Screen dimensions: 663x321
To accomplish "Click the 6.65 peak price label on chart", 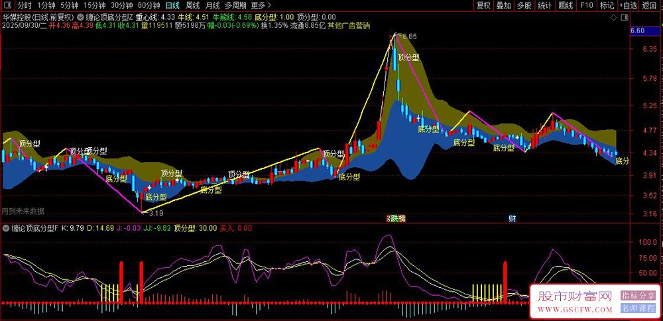I will [410, 36].
